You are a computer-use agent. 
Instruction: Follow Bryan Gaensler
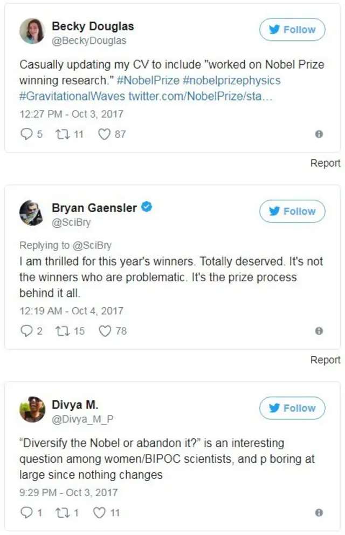click(292, 211)
